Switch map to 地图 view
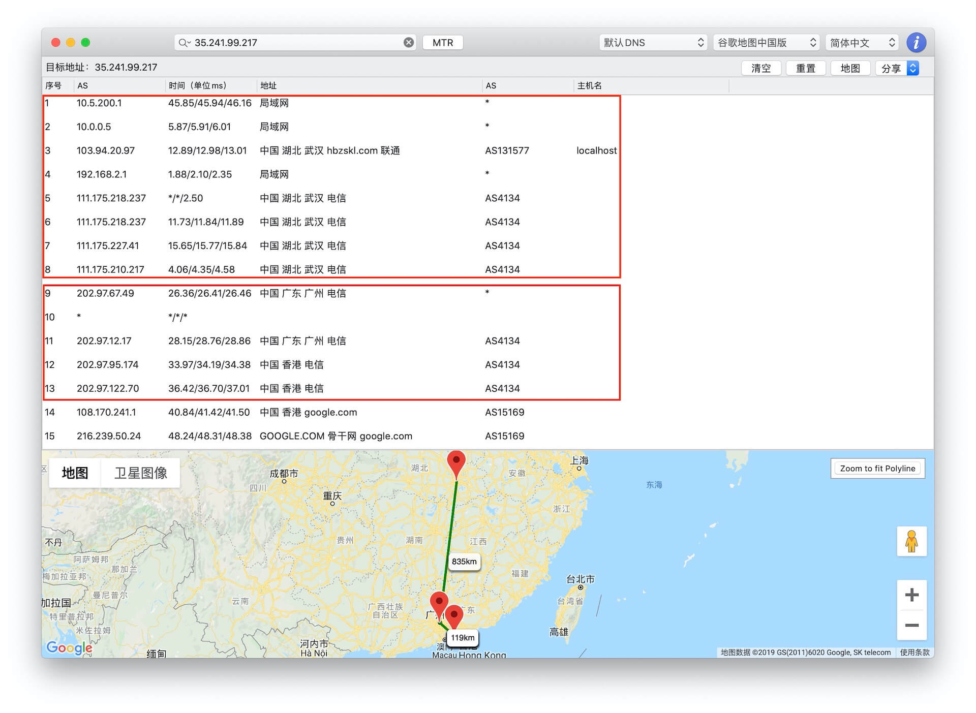The width and height of the screenshot is (976, 713). (75, 473)
